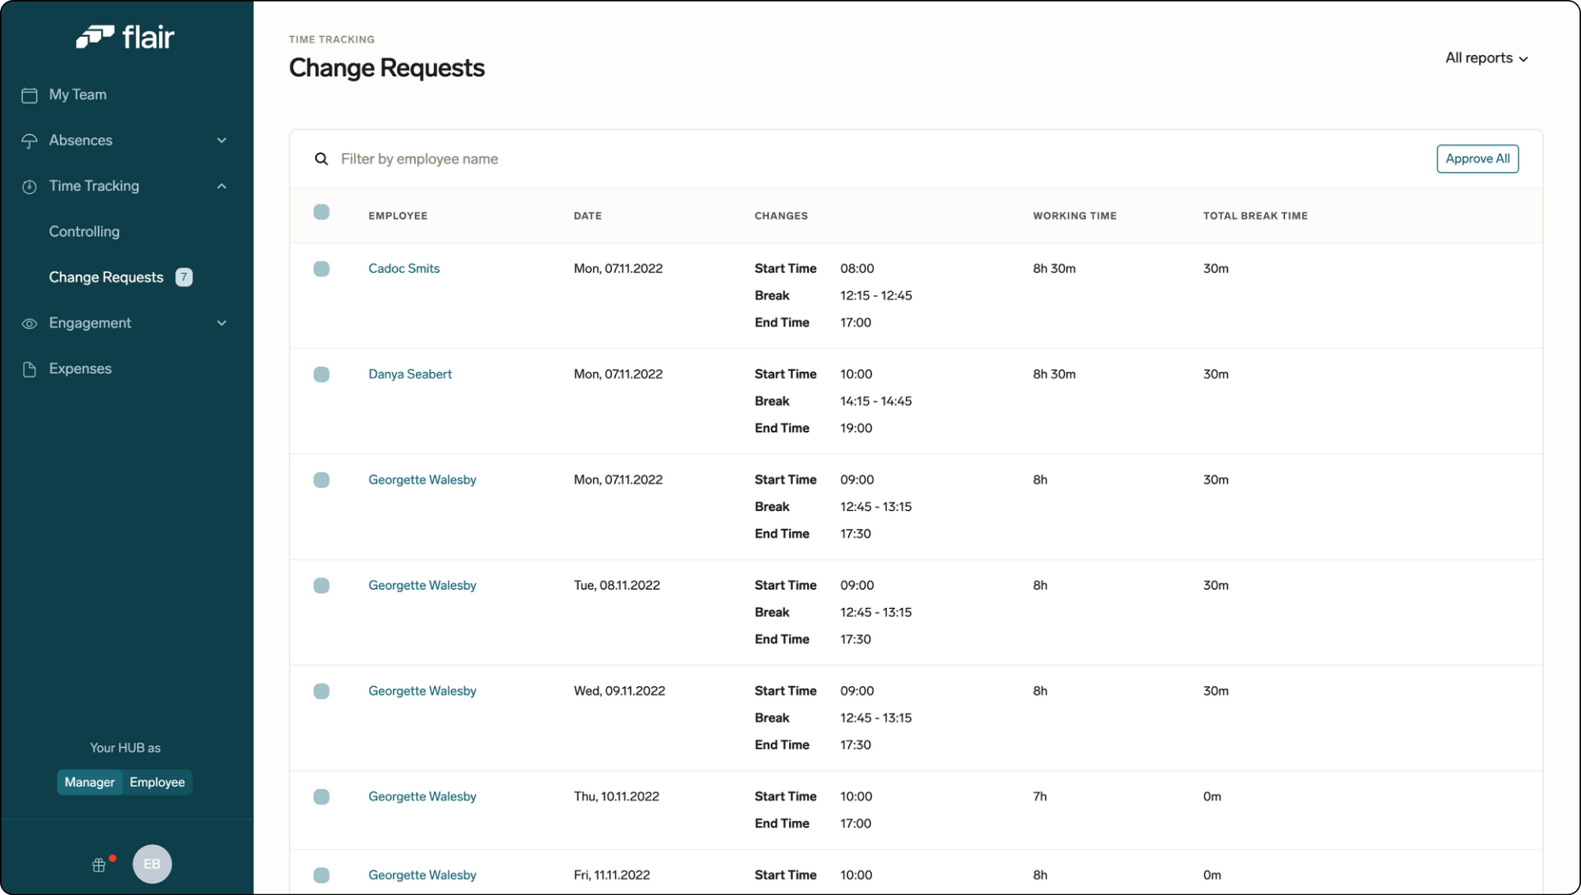Open the All reports dropdown
The image size is (1581, 895).
1486,58
